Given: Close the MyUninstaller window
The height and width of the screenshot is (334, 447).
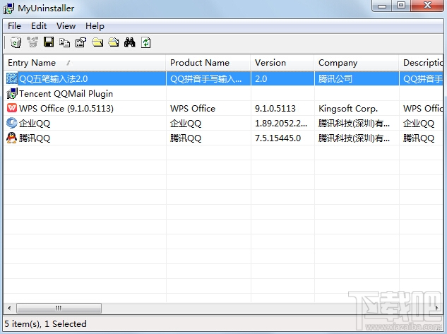Looking at the screenshot, I should (427, 6).
